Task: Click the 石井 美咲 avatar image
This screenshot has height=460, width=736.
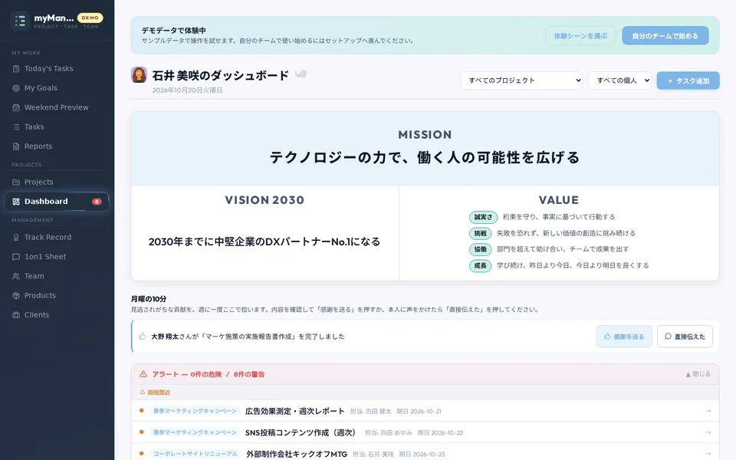Action: coord(139,74)
